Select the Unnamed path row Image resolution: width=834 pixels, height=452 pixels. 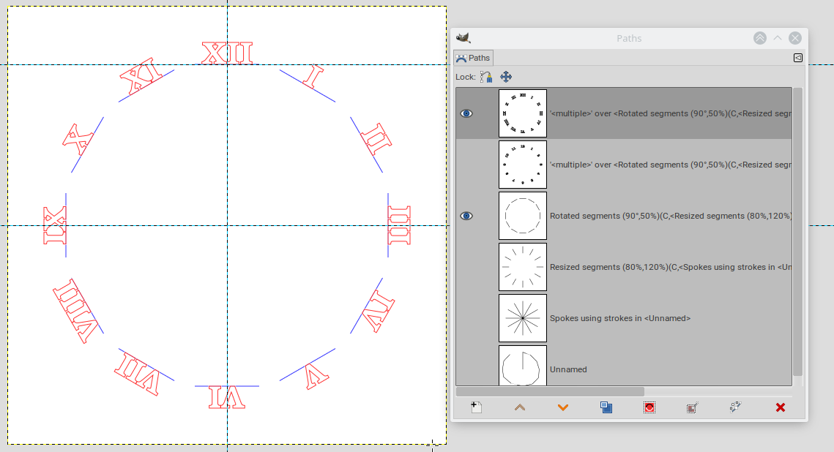pos(624,365)
